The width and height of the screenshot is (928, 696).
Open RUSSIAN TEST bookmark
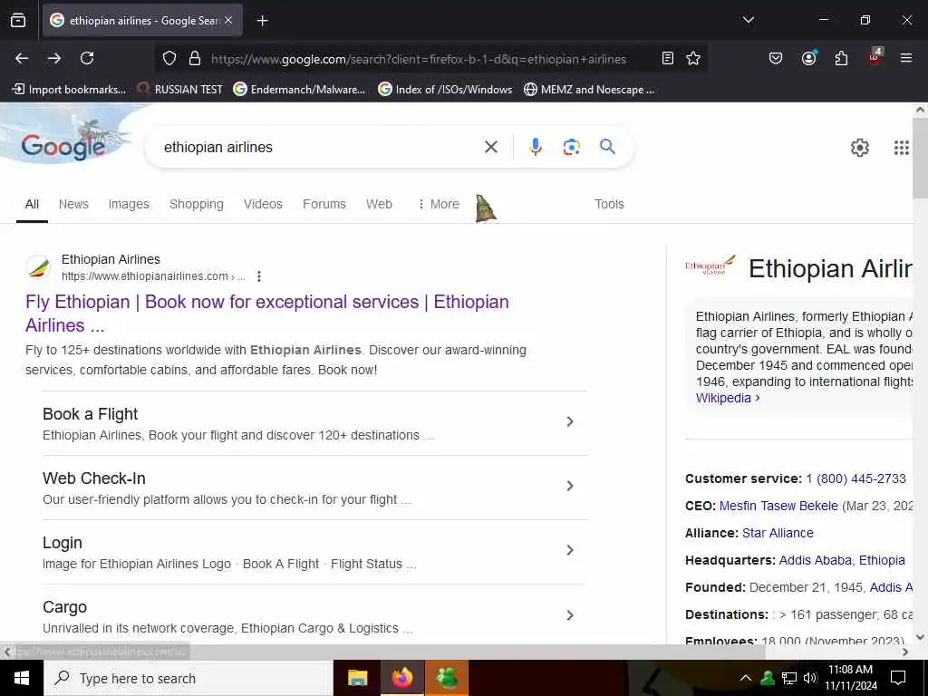(180, 90)
